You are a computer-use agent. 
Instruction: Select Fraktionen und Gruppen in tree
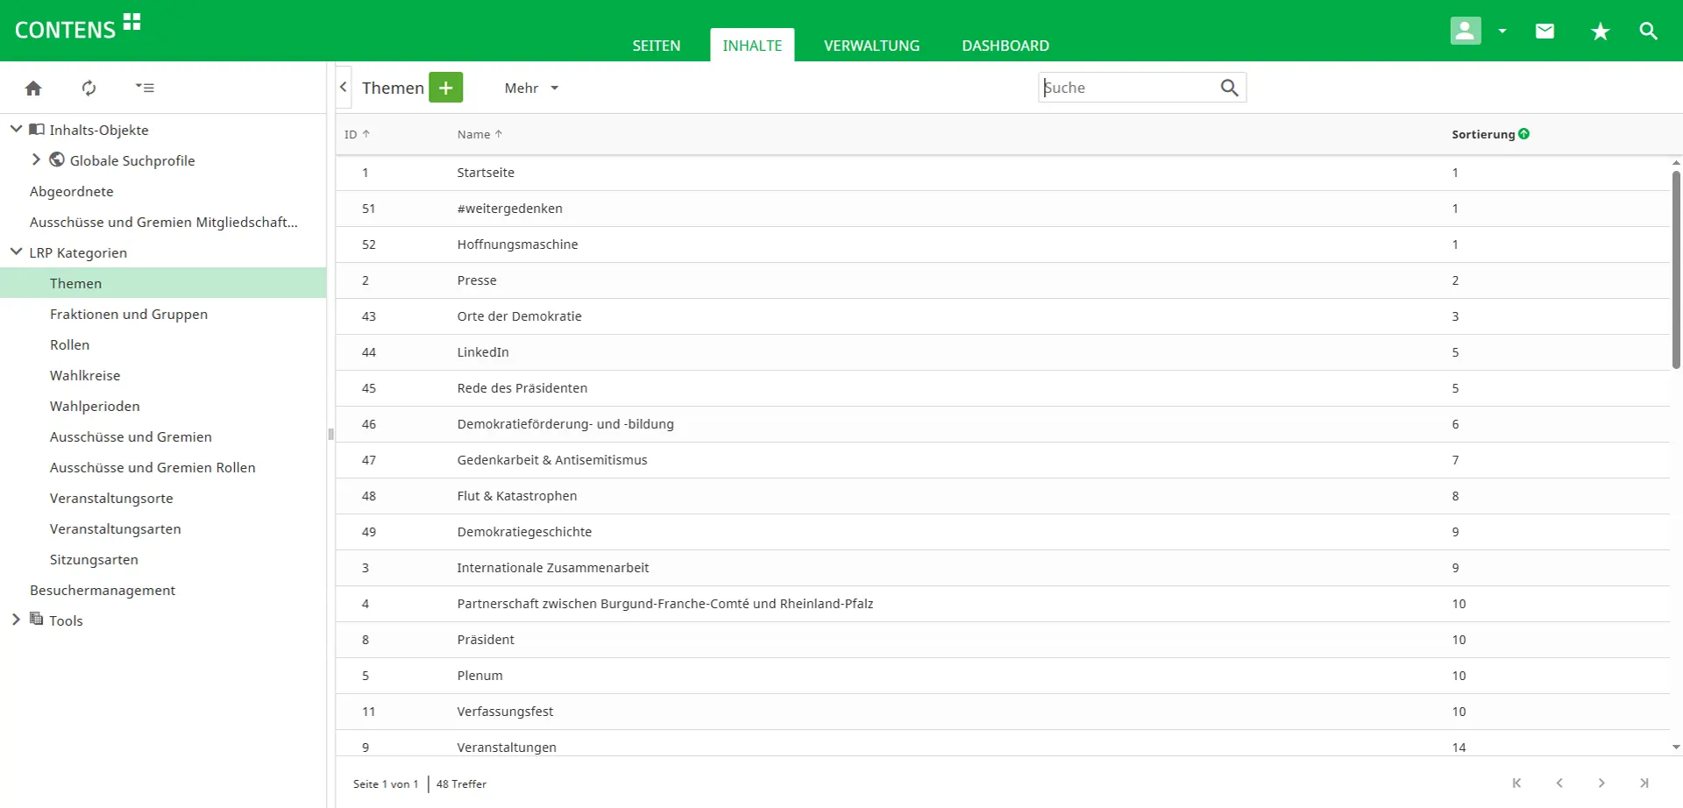coord(129,314)
